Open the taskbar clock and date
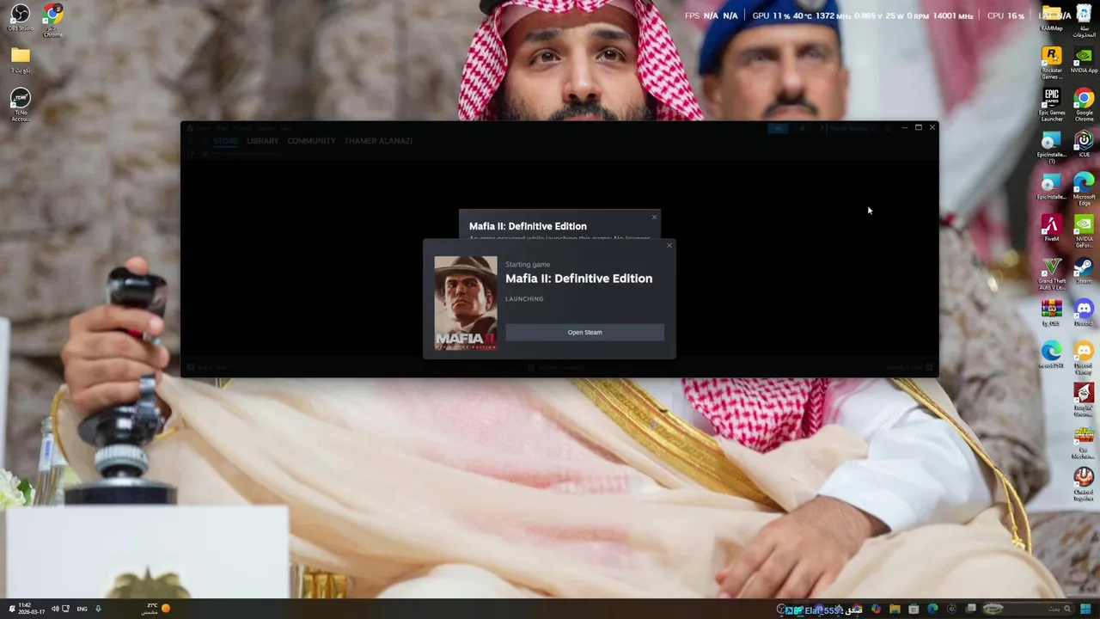Viewport: 1100px width, 619px height. [31, 609]
